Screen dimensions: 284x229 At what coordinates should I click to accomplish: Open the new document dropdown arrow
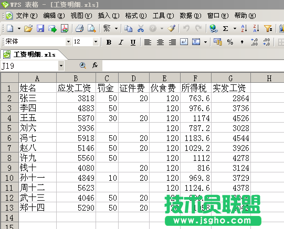(x=19, y=28)
